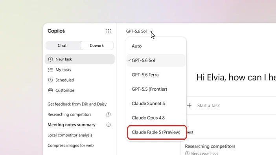Open Meeting notes summary task
This screenshot has width=276, height=155.
pyautogui.click(x=72, y=125)
